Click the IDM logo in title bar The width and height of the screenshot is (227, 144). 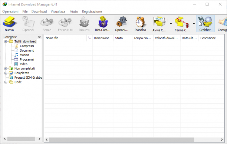(4, 4)
